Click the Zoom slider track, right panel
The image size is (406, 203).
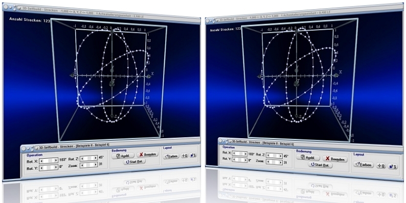click(274, 162)
